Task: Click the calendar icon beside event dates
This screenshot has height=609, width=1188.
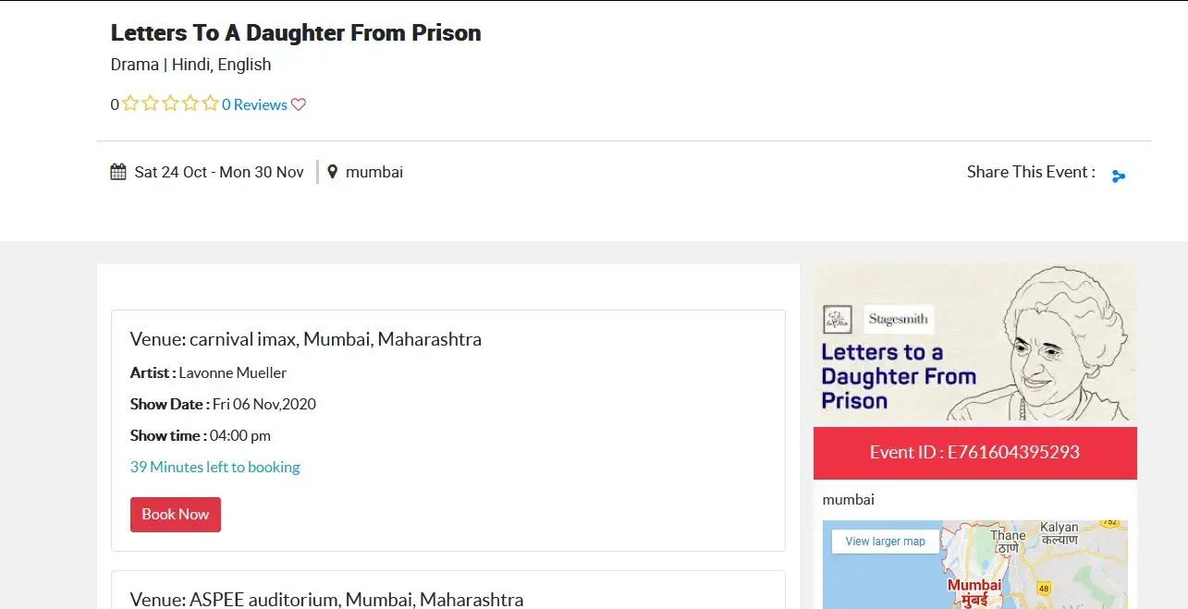Action: pyautogui.click(x=118, y=172)
